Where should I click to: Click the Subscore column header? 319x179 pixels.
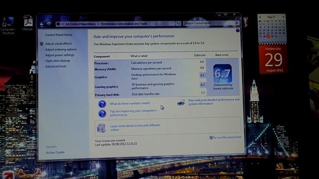coord(199,55)
